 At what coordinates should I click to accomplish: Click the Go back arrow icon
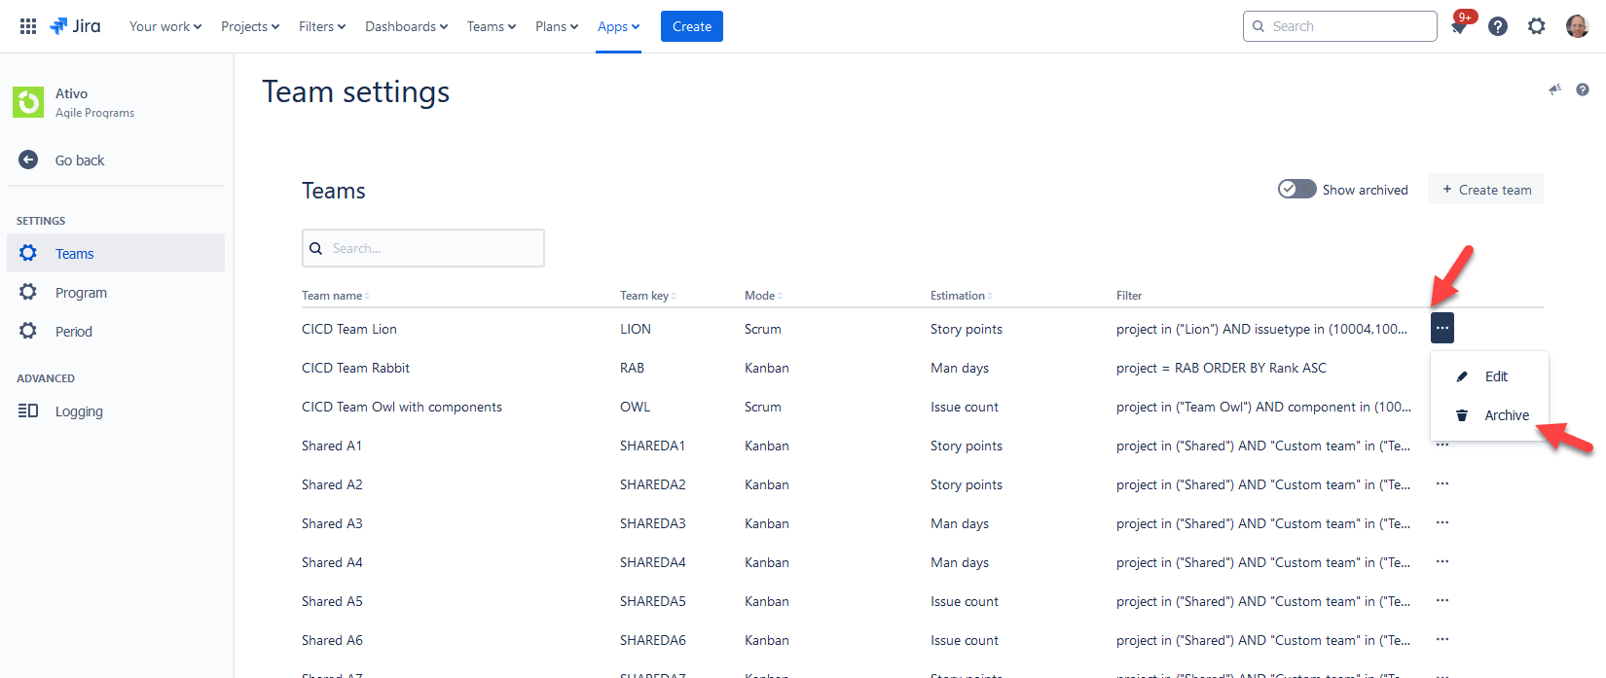pyautogui.click(x=28, y=160)
